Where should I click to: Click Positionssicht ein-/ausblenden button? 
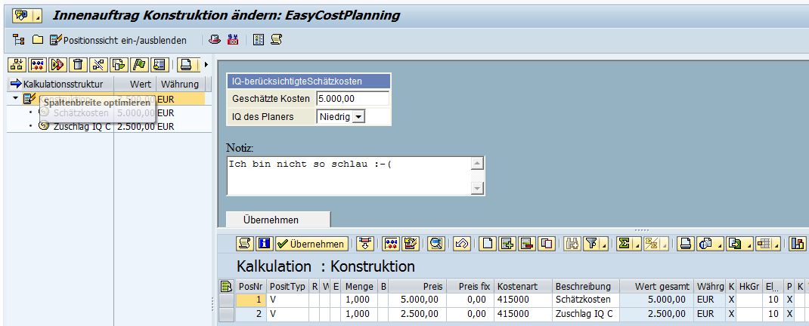click(118, 40)
